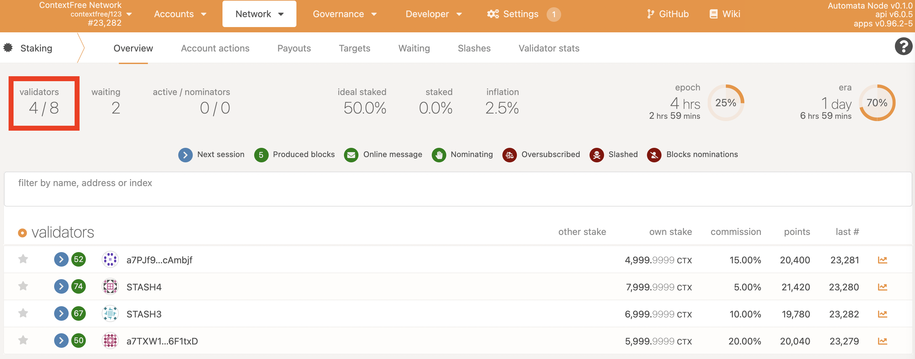Click validator name a7PJf9...cAmbjf
Screen dimensions: 915x359
159,260
